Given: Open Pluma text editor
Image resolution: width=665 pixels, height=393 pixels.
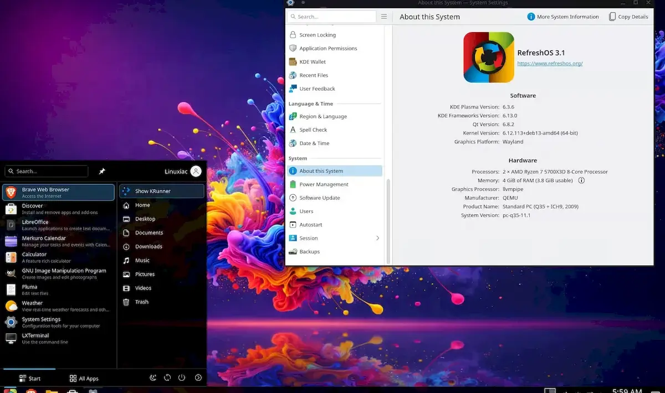Looking at the screenshot, I should [59, 289].
